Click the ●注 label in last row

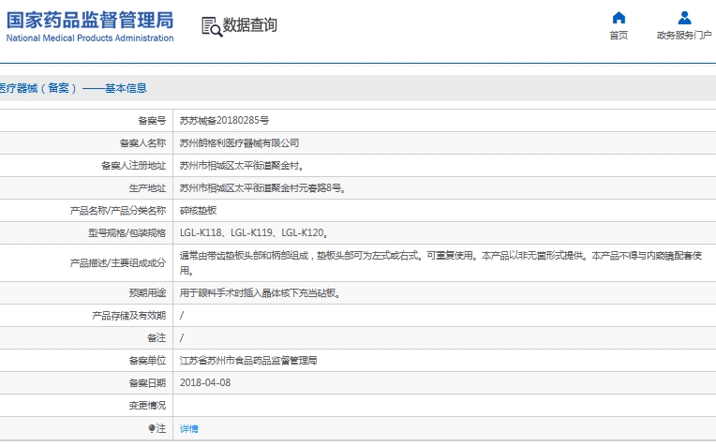[157, 429]
